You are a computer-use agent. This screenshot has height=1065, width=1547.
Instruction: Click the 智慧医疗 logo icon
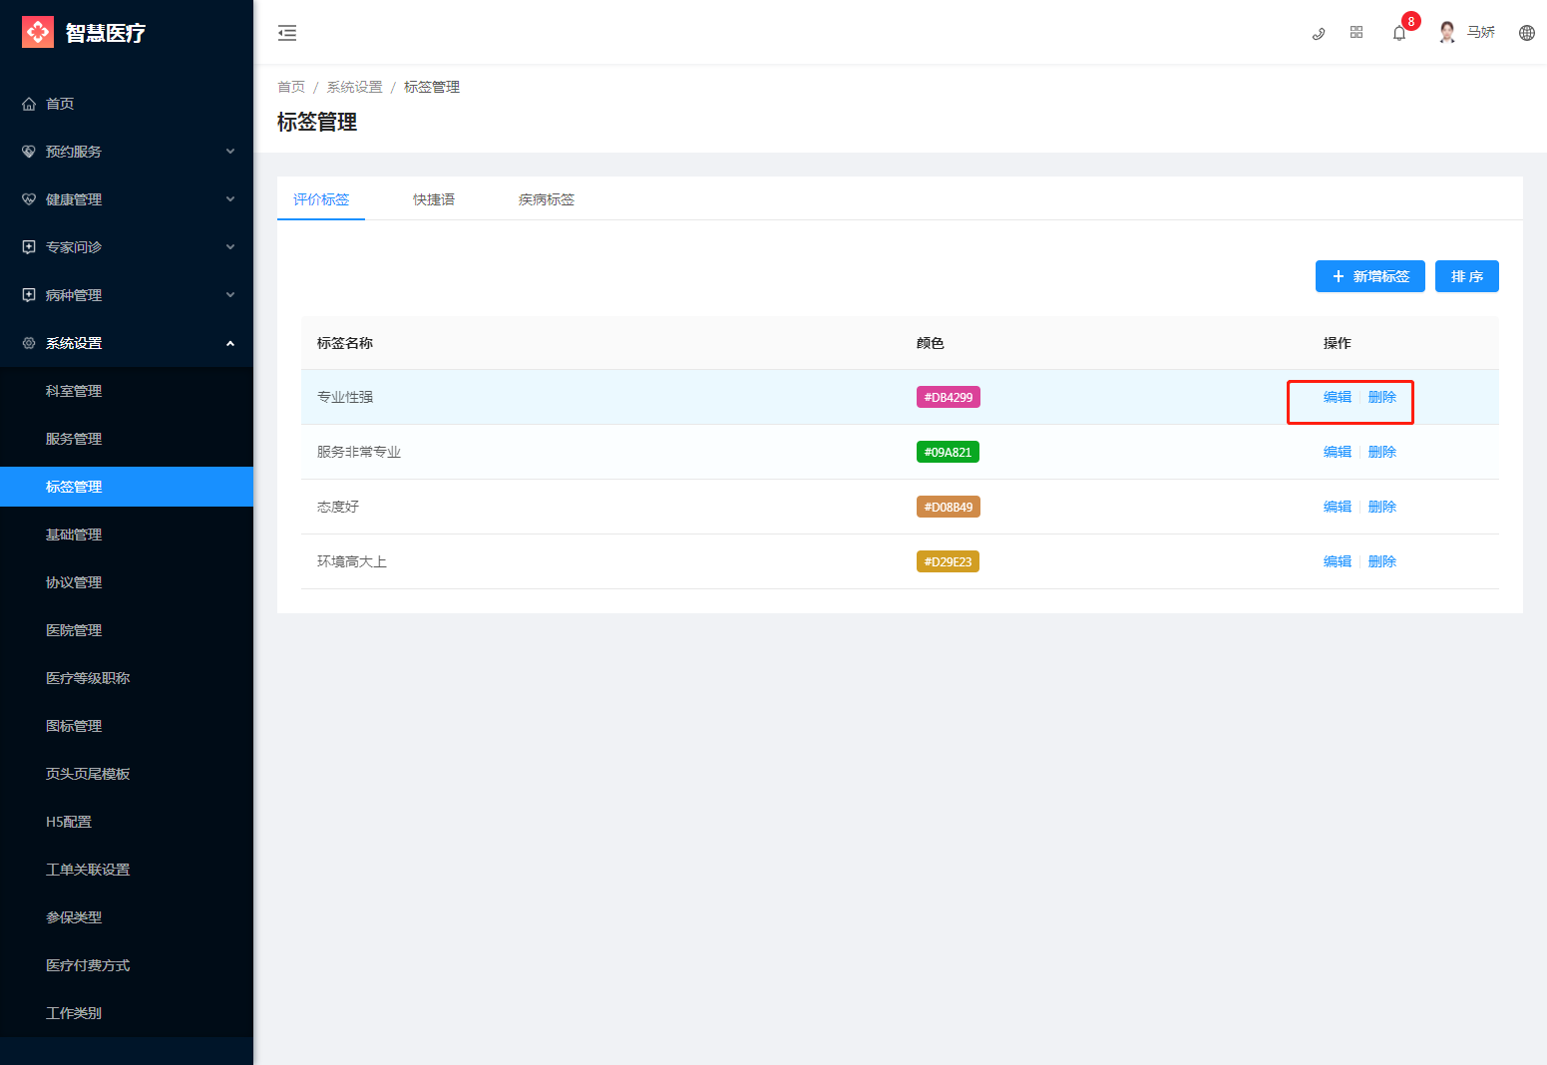pyautogui.click(x=38, y=32)
